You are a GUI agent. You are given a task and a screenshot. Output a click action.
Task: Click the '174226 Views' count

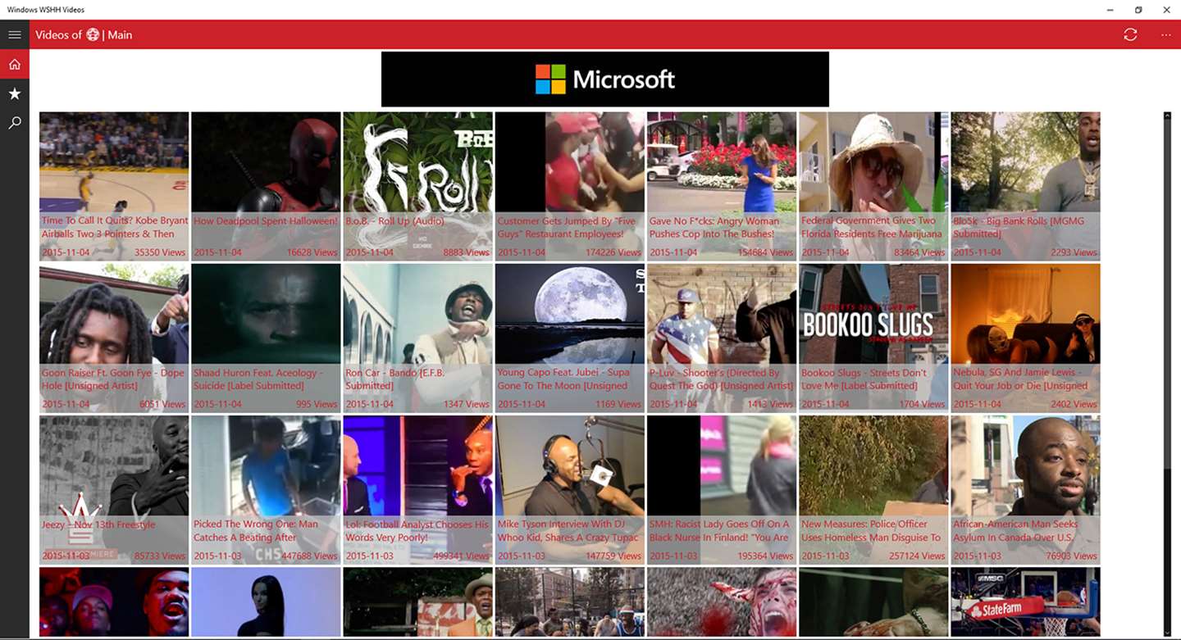pyautogui.click(x=613, y=252)
